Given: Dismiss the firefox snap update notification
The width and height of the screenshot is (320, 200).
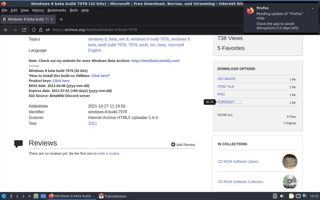Looking at the screenshot, I should pos(312,8).
